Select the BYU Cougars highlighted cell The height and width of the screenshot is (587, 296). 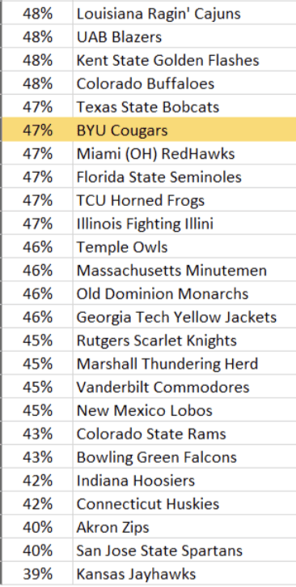click(184, 131)
